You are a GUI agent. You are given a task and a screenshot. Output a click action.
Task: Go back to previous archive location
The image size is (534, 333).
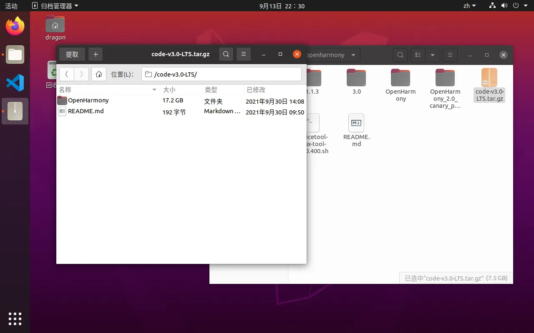click(67, 75)
